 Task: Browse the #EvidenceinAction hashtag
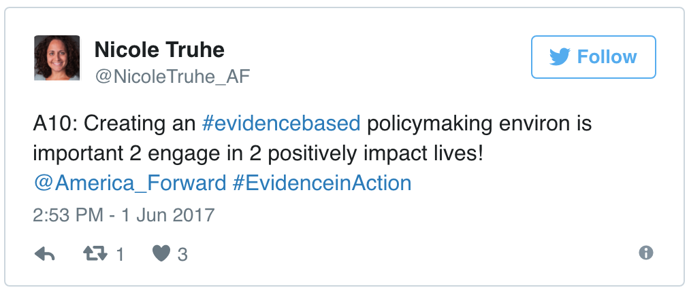pyautogui.click(x=321, y=183)
